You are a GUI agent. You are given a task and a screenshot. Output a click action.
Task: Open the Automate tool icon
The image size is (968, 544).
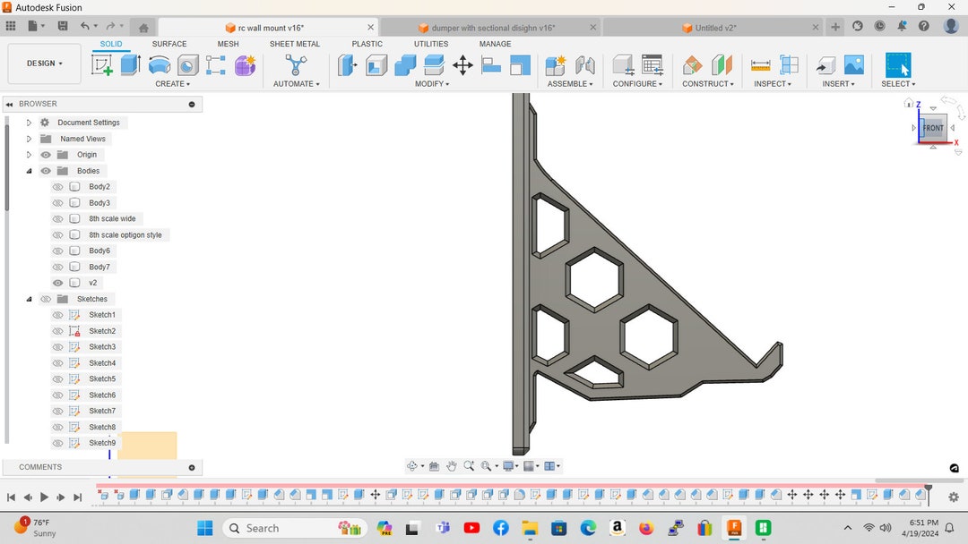(x=296, y=64)
